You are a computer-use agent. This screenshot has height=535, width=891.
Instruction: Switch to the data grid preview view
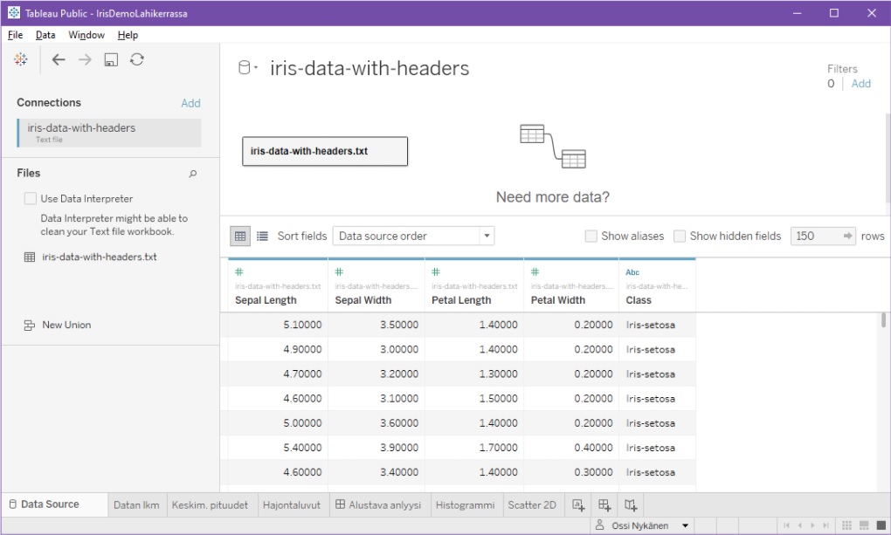point(240,236)
